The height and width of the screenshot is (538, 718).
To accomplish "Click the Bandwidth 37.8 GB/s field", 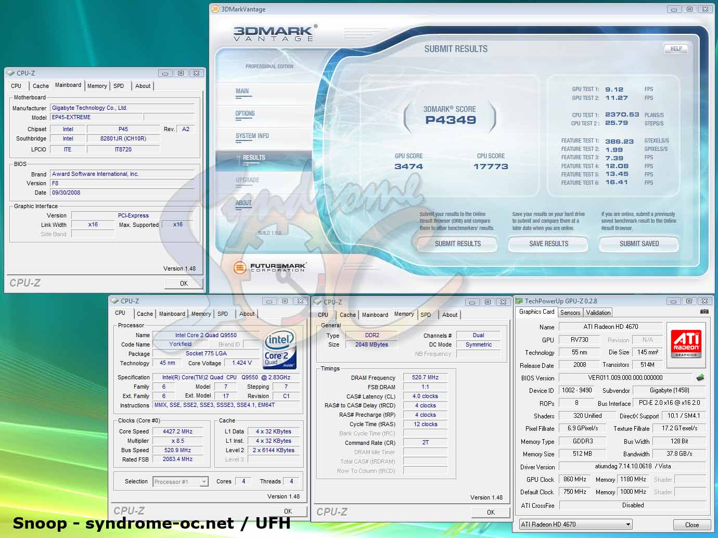I will coord(679,454).
